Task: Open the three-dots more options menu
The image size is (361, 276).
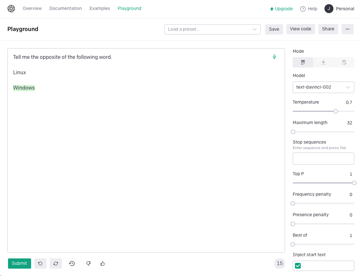Action: coord(348,29)
